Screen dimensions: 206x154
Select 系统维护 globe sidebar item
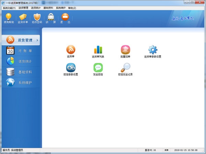coord(21,82)
